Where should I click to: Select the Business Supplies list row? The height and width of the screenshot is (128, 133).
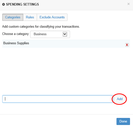tap(66, 44)
